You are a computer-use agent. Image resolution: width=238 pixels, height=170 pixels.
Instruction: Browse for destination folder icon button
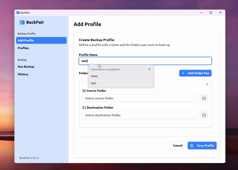[x=204, y=115]
